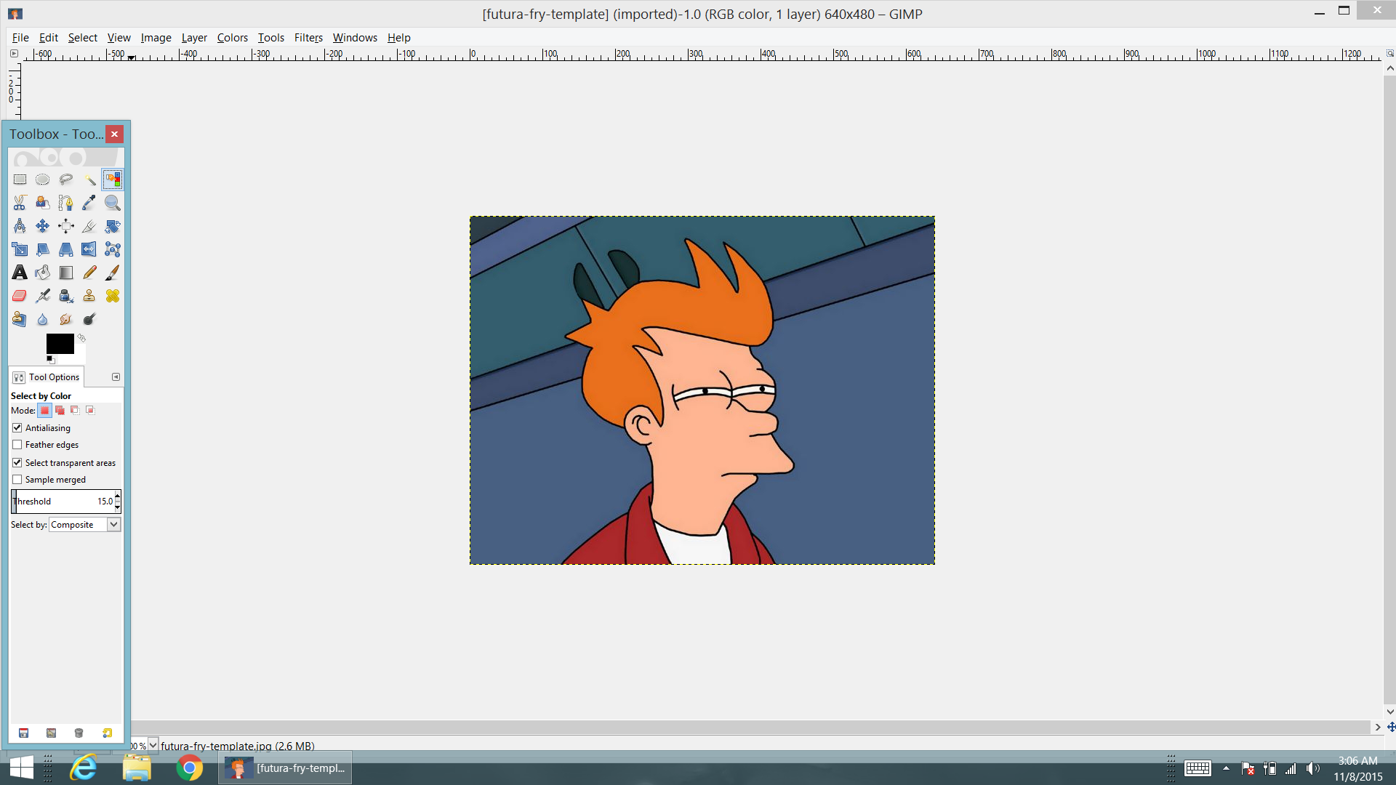The image size is (1396, 785).
Task: Select the Crop tool
Action: click(89, 226)
